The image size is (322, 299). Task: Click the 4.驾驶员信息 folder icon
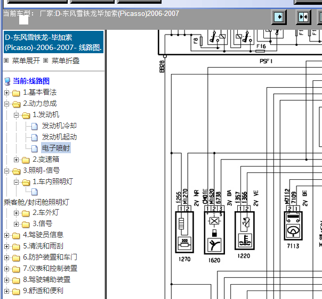[16, 236]
